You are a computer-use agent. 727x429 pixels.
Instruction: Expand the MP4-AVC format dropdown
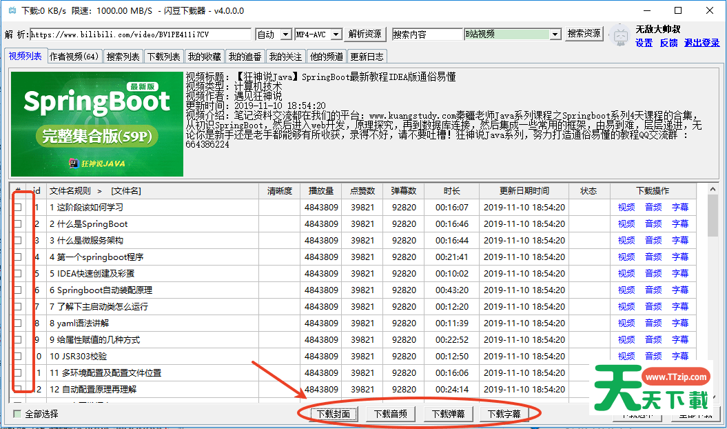pyautogui.click(x=318, y=34)
